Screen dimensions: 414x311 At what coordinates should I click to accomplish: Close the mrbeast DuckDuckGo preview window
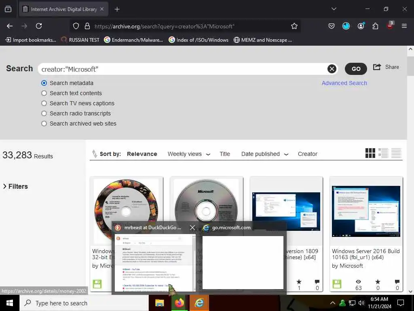pos(192,228)
